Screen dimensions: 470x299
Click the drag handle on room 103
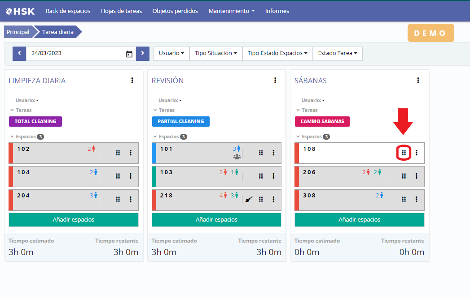(261, 176)
